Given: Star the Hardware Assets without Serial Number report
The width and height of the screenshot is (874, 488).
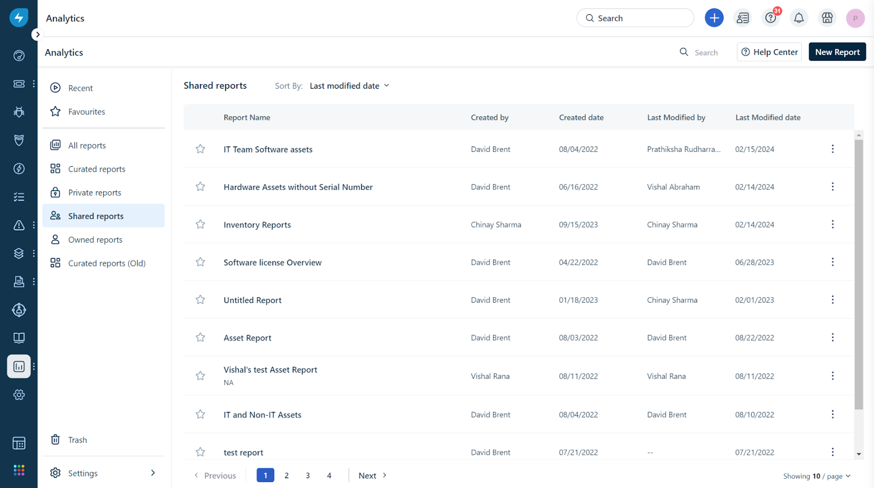Looking at the screenshot, I should 200,187.
